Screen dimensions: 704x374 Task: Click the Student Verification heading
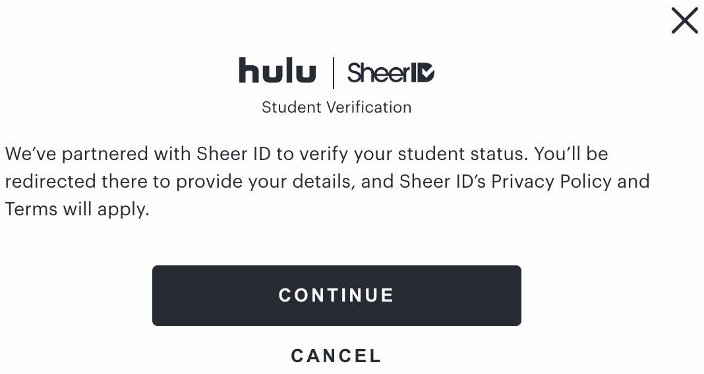point(336,107)
